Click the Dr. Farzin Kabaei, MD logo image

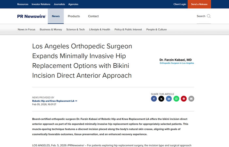point(177,61)
